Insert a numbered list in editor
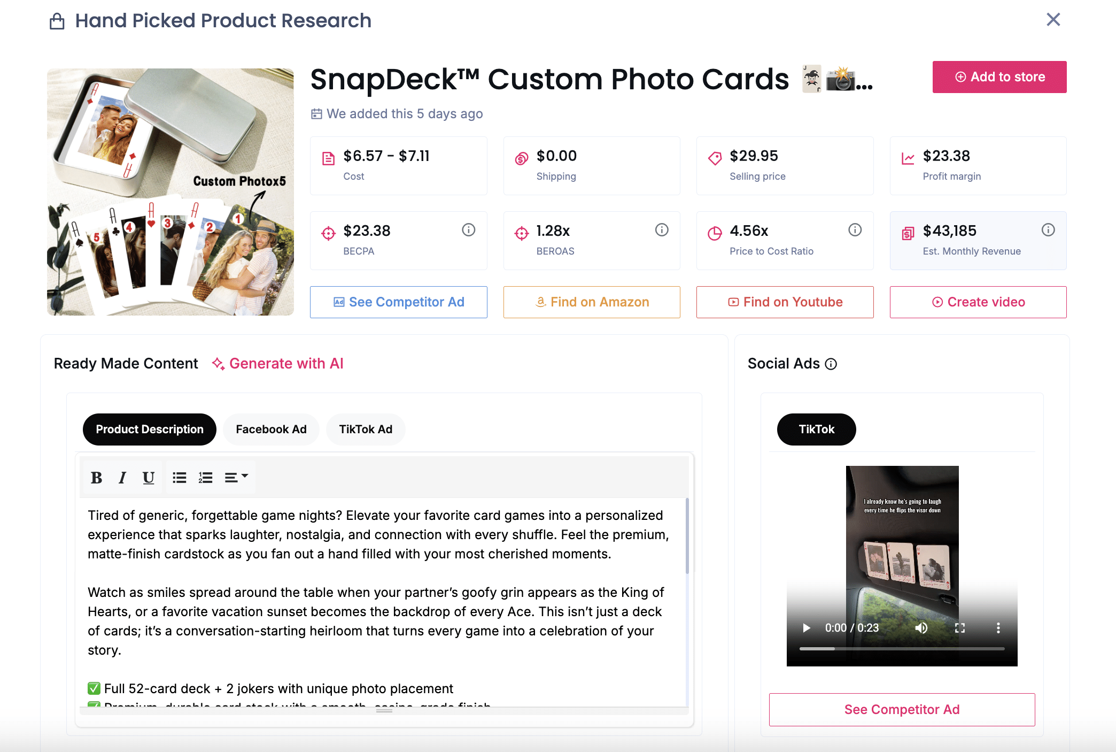 click(206, 478)
